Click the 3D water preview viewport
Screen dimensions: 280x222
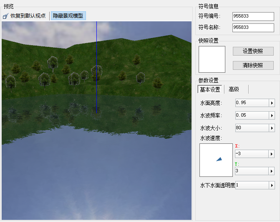[x=97, y=120]
